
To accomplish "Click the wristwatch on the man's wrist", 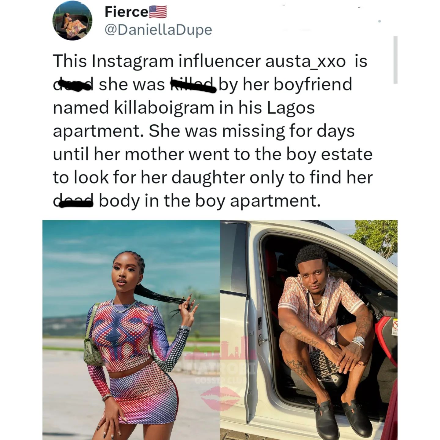I will pyautogui.click(x=358, y=341).
